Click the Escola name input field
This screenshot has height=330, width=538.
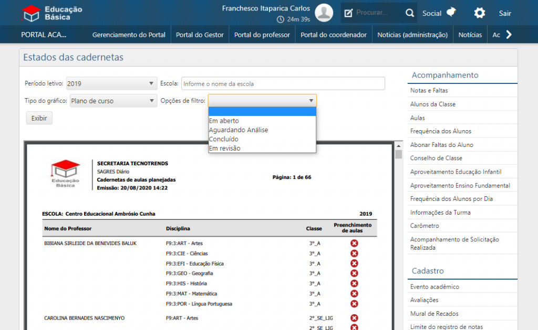(283, 83)
